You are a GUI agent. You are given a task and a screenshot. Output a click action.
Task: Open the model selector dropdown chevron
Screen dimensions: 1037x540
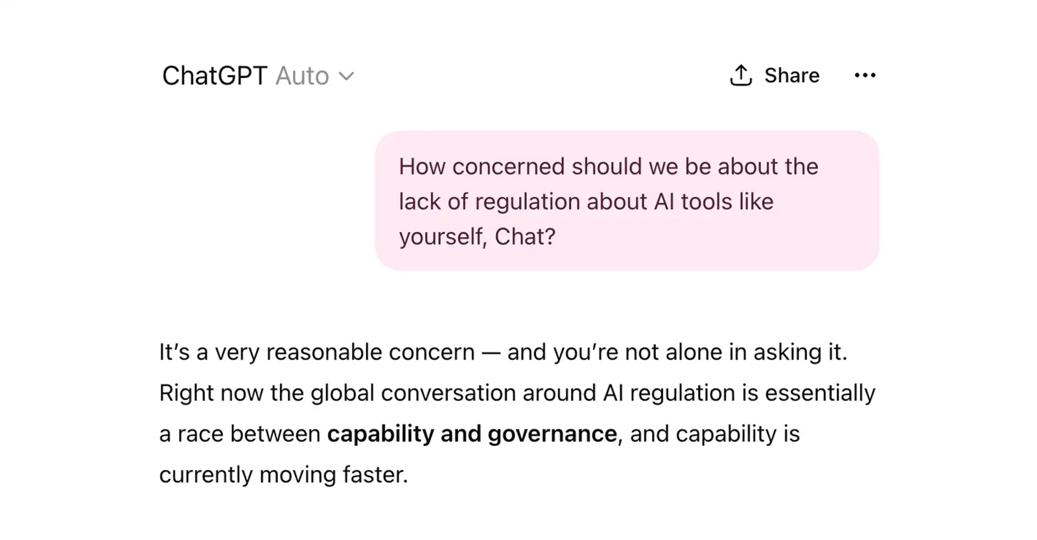[346, 76]
